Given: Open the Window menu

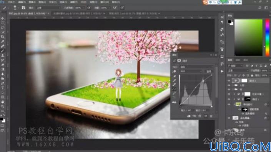Looking at the screenshot, I should pyautogui.click(x=105, y=2).
